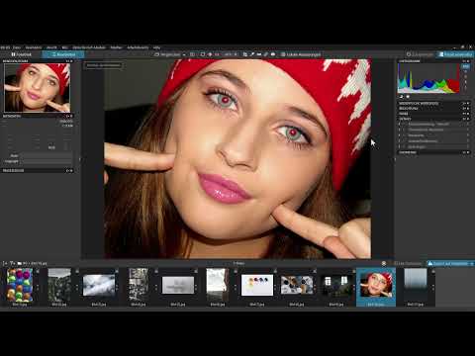This screenshot has width=475, height=356.
Task: Open the Ansicht menu
Action: (51, 47)
